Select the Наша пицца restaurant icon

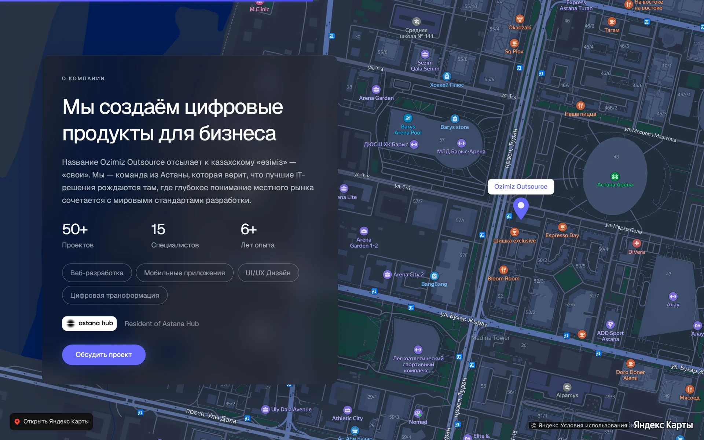580,106
